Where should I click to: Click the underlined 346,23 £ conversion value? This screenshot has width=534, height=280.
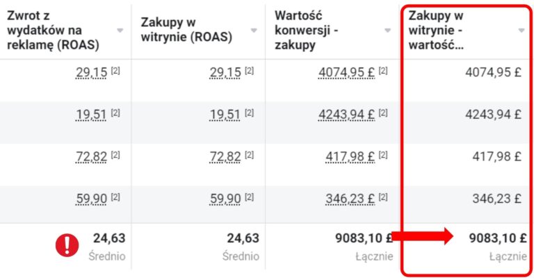(x=350, y=199)
